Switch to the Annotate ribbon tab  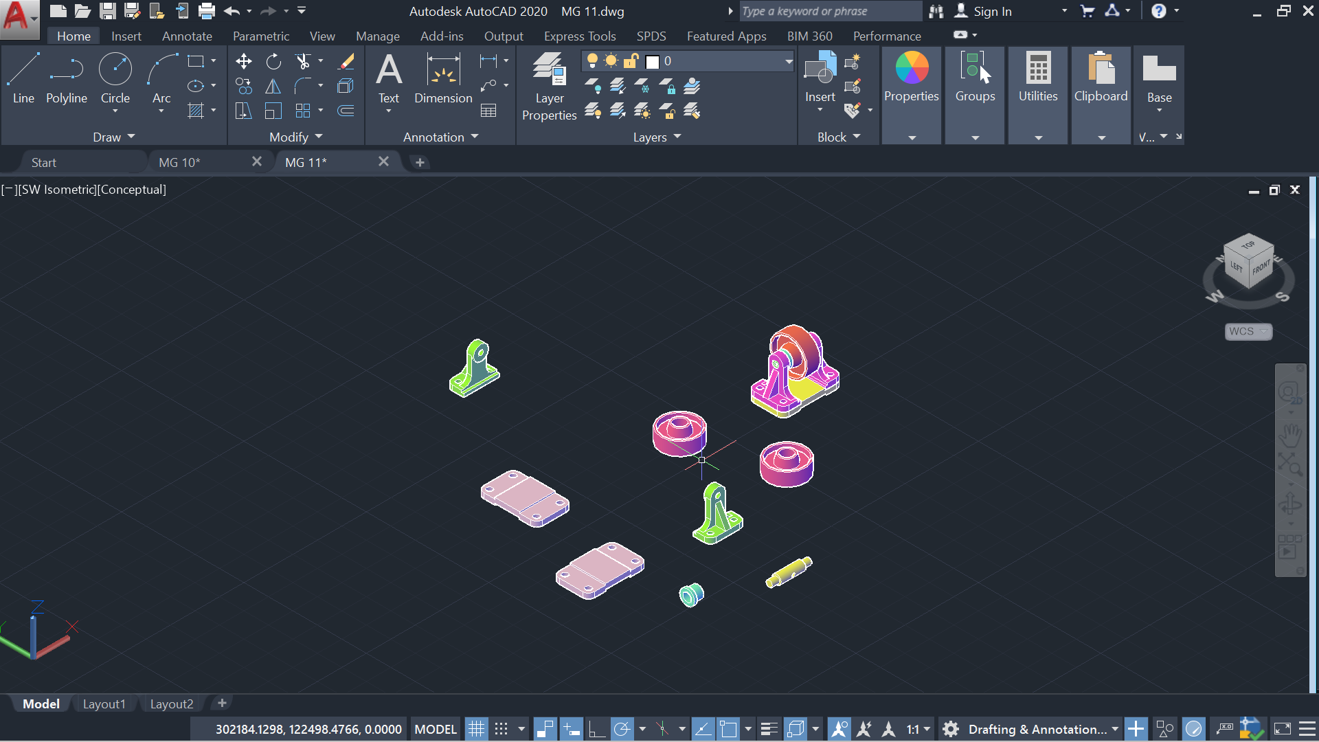pyautogui.click(x=187, y=36)
